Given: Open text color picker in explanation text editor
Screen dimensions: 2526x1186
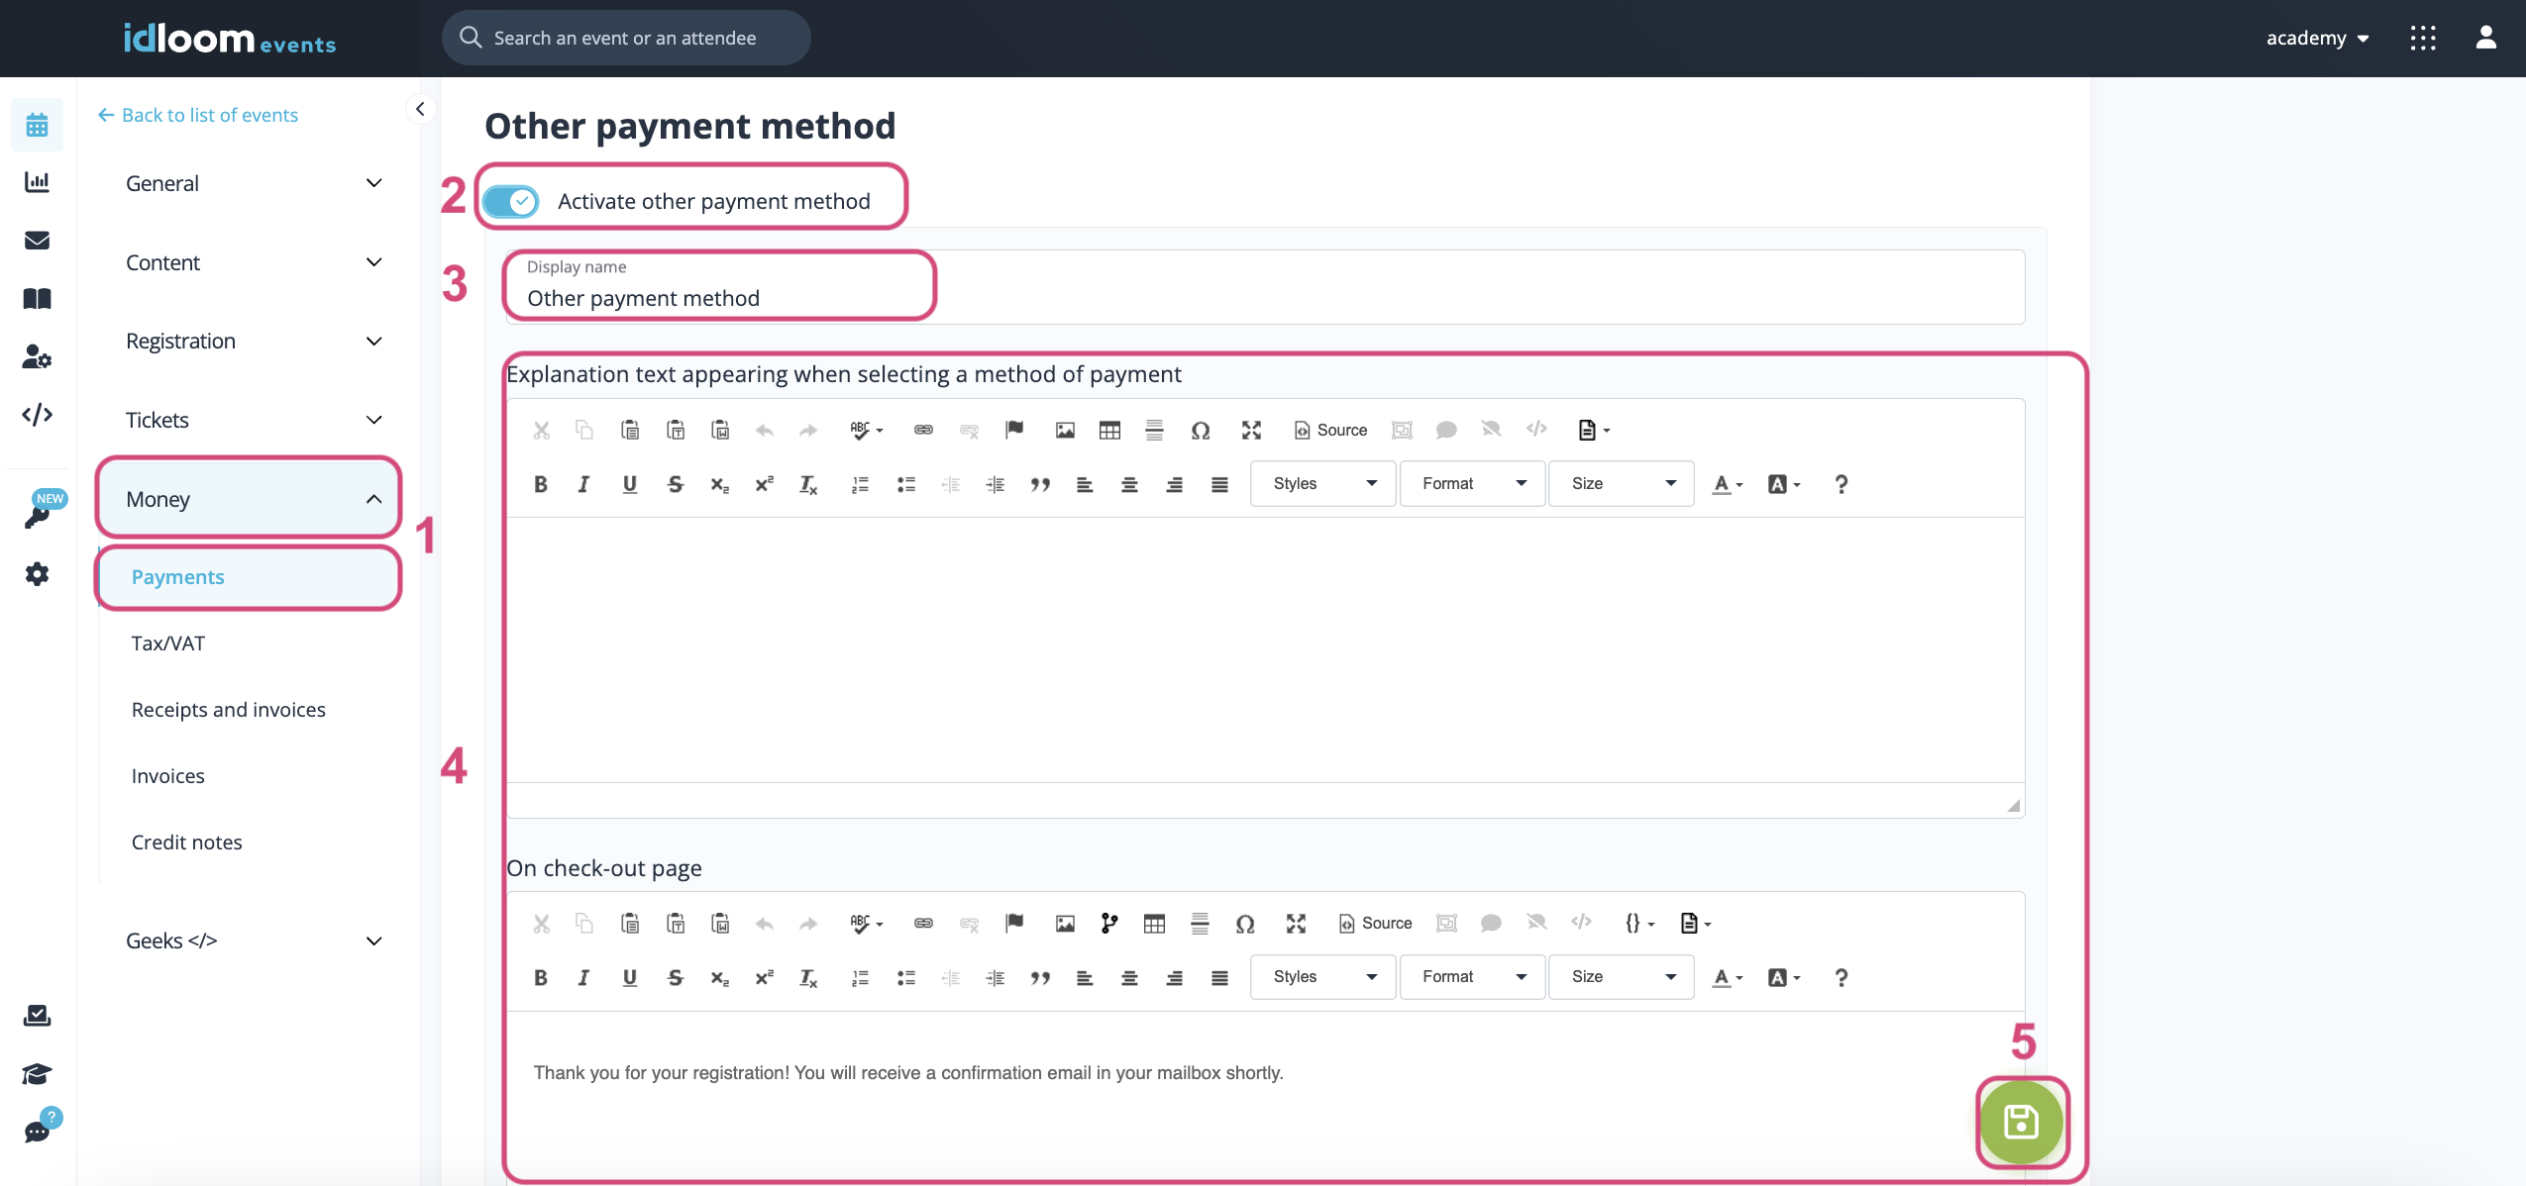Looking at the screenshot, I should (1727, 484).
